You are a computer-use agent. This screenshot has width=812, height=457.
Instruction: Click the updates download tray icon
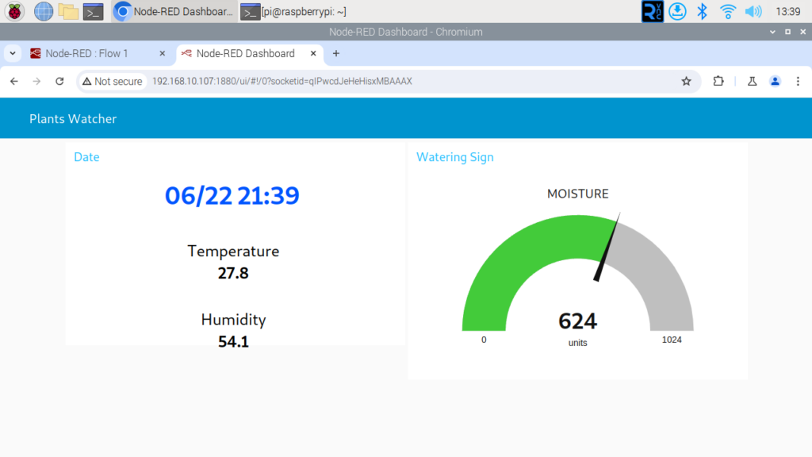coord(677,11)
